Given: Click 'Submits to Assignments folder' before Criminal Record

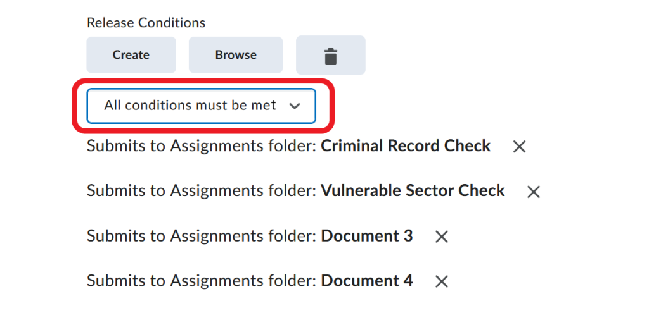Looking at the screenshot, I should 202,146.
